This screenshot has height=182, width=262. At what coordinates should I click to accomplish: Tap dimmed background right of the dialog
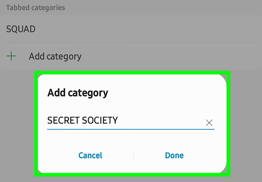(246, 127)
